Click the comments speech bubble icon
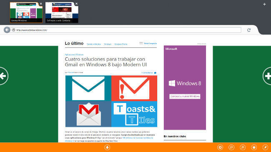The width and height of the screenshot is (271, 152). point(155,73)
